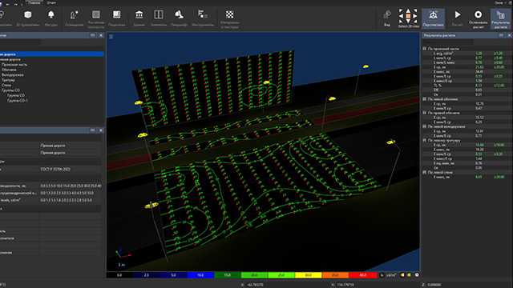This screenshot has height=288, width=513.
Task: Switch to the Отчет ribbon tab
Action: [x=51, y=2]
